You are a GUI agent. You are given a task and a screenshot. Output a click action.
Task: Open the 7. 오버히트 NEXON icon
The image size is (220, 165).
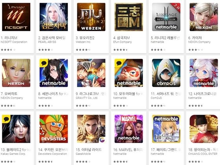(x=16, y=73)
